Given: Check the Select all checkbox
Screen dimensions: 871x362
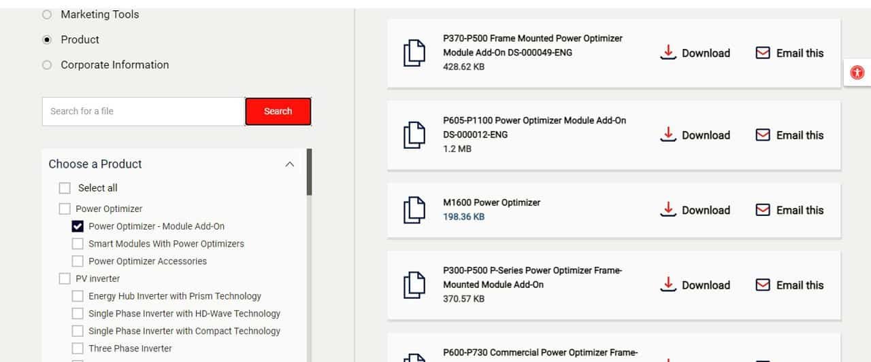Looking at the screenshot, I should tap(65, 188).
